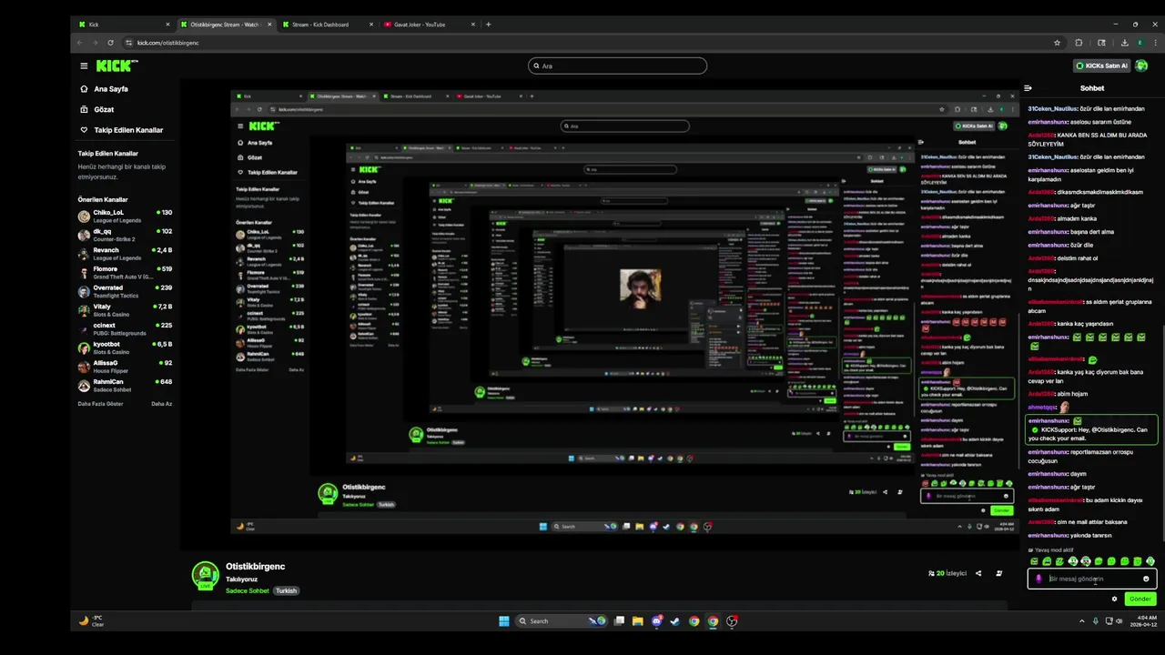Go back in the browser
The width and height of the screenshot is (1165, 655).
tap(79, 43)
